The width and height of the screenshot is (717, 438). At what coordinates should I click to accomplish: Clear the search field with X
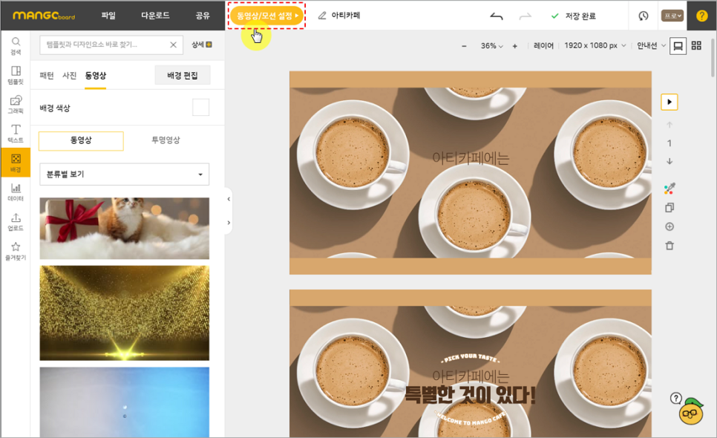point(173,45)
